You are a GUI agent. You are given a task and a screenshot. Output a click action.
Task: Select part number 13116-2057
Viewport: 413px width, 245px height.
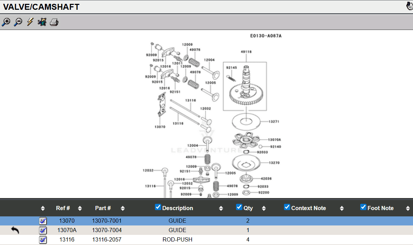107,240
